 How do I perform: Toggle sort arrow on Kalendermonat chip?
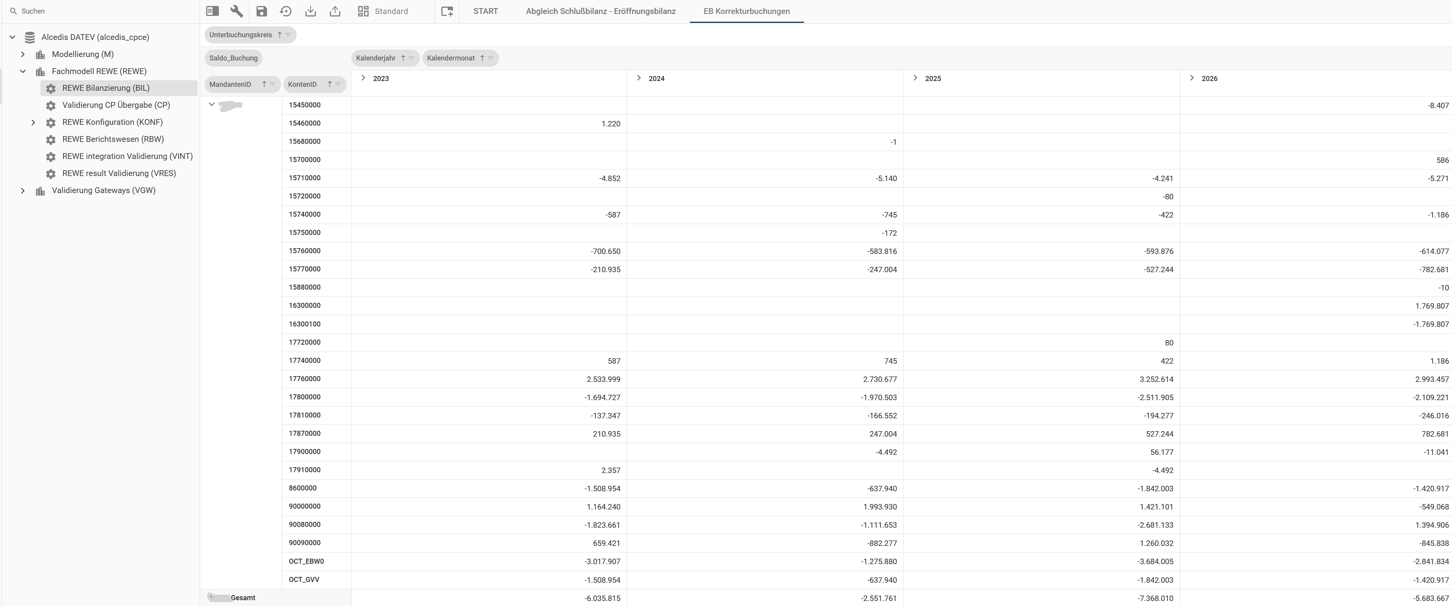(482, 58)
